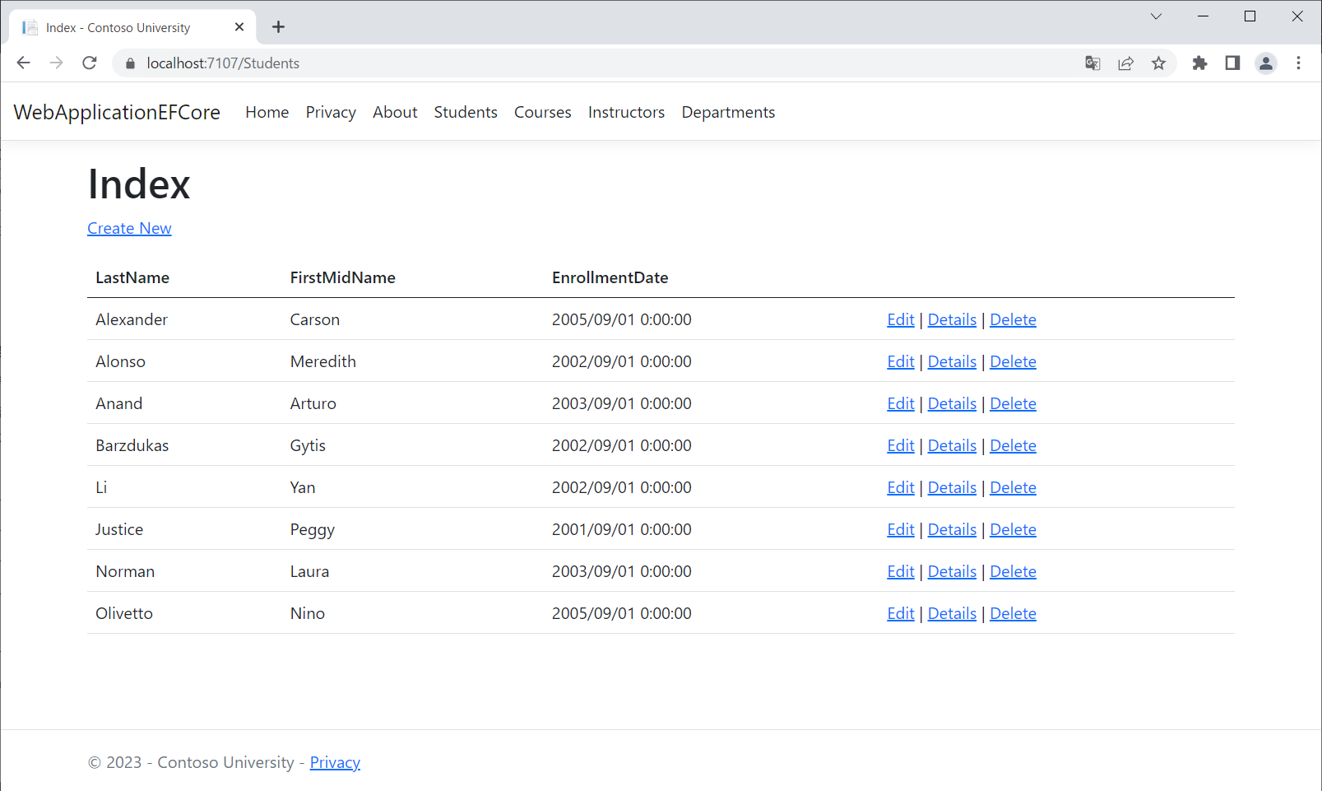The height and width of the screenshot is (791, 1322).
Task: Open the user profile avatar
Action: 1265,63
